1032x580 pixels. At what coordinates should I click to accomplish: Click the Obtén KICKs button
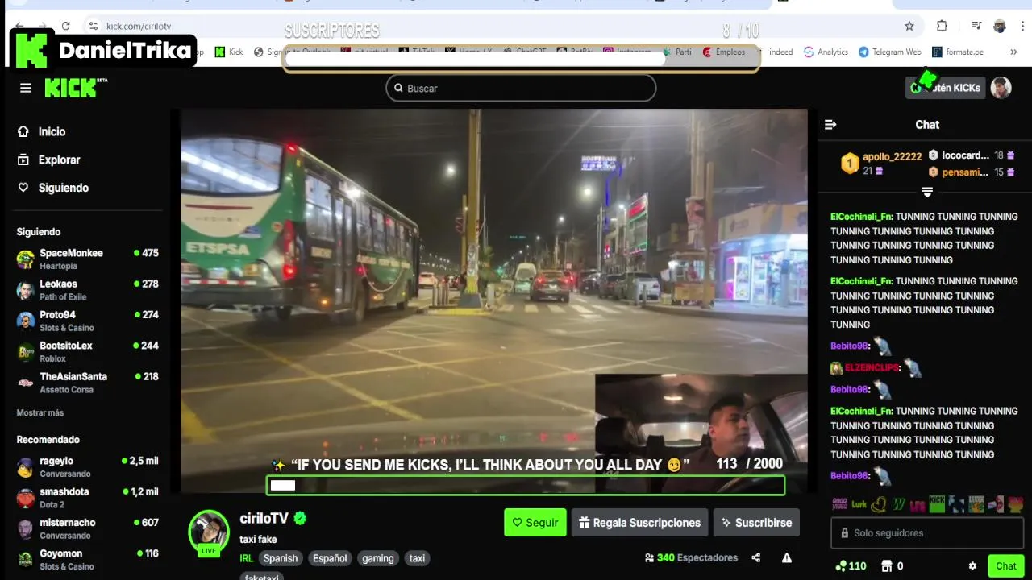(x=946, y=88)
